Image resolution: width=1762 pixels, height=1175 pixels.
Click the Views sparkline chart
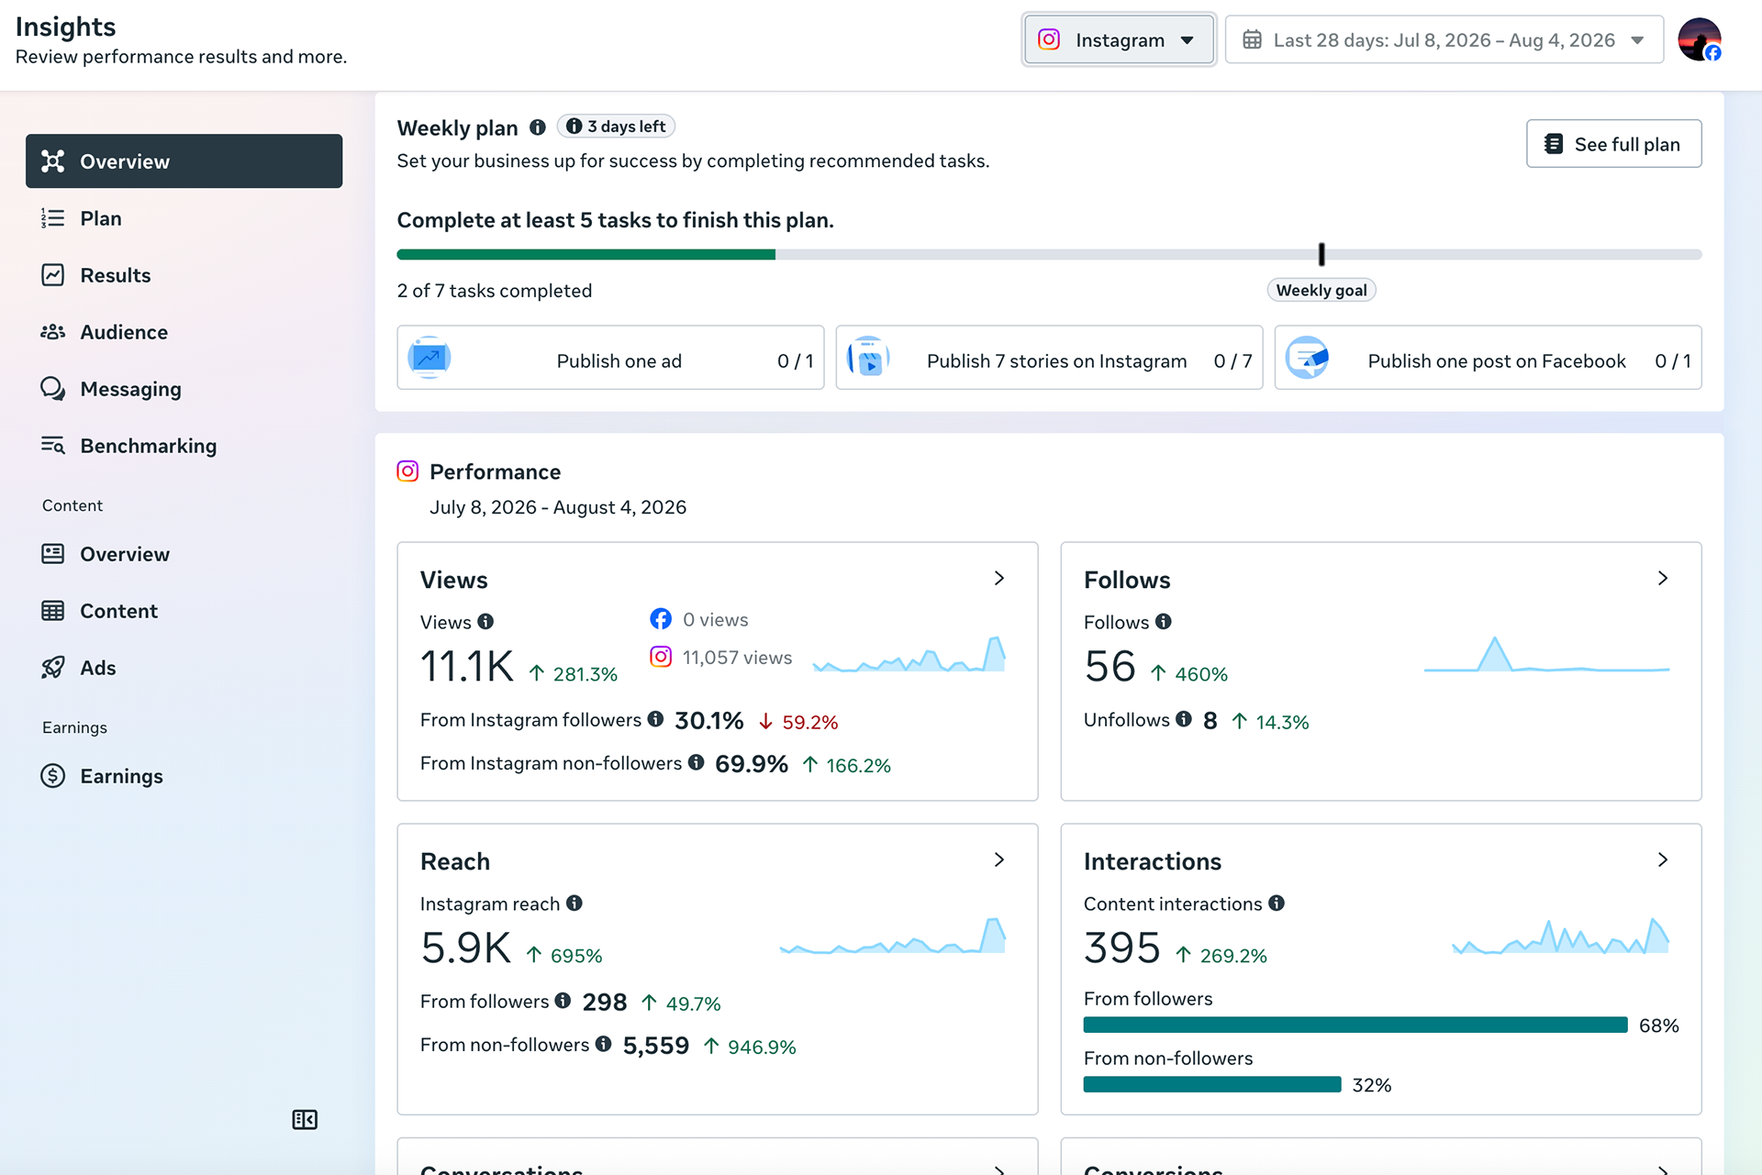(909, 654)
